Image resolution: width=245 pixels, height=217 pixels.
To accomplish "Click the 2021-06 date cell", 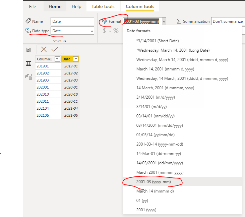I will pos(70,115).
